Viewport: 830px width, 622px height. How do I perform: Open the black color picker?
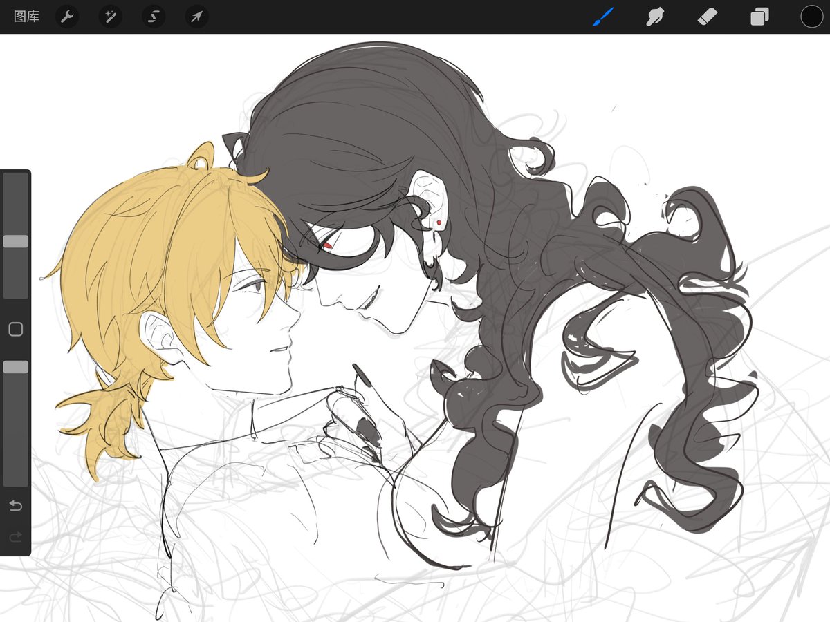click(x=812, y=17)
